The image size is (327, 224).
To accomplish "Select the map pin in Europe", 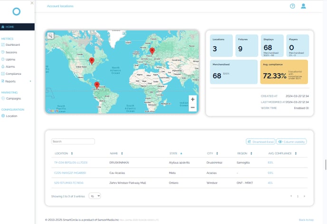I will pyautogui.click(x=152, y=51).
